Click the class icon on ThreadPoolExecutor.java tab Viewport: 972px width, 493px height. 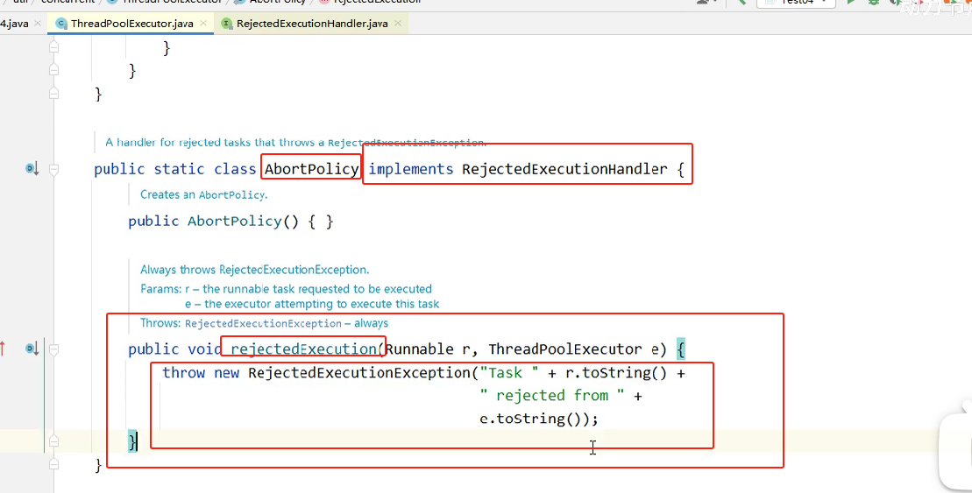[60, 24]
